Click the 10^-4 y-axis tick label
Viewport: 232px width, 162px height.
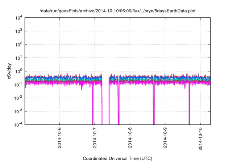point(18,125)
